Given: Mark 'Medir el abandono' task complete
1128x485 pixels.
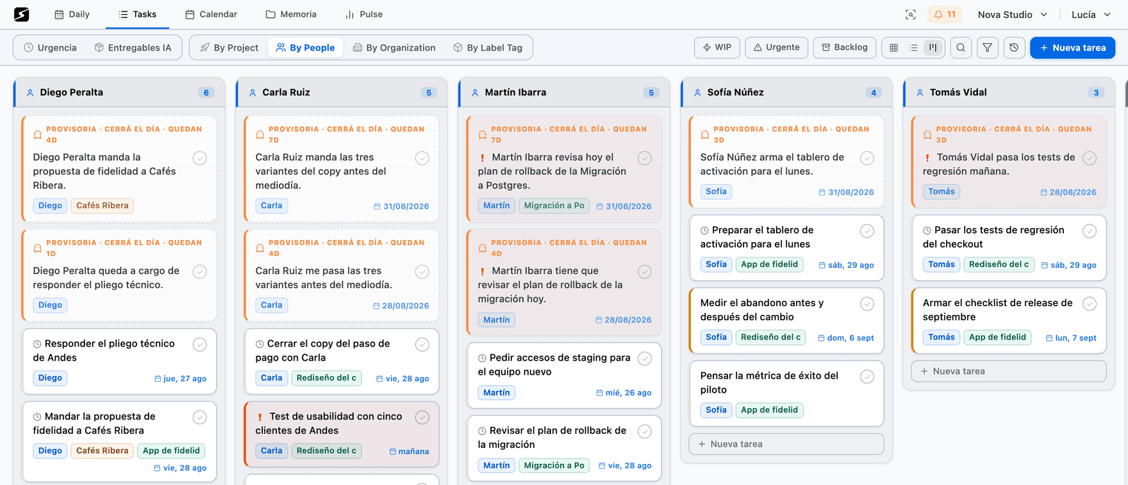Looking at the screenshot, I should point(867,304).
